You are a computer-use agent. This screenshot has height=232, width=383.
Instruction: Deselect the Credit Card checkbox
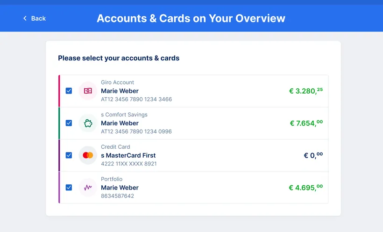point(69,155)
